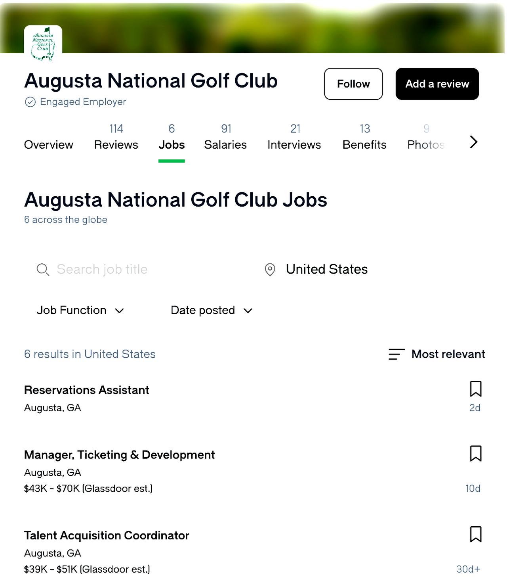Click the Augusta National Golf Club Jobs heading
The image size is (507, 581).
point(176,200)
